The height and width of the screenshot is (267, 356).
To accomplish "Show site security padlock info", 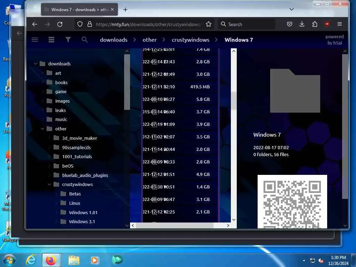I will (x=90, y=24).
